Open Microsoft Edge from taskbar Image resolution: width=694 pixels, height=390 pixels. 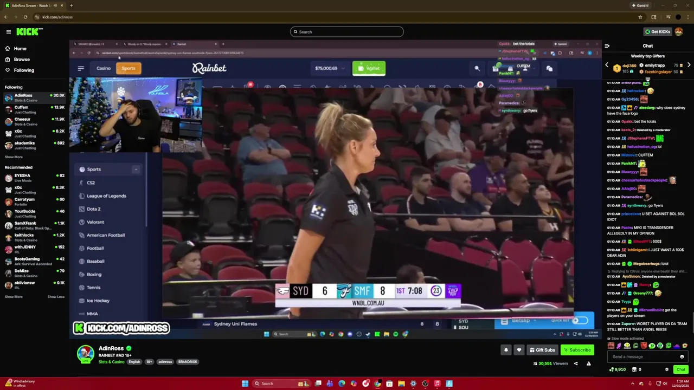[x=342, y=383]
